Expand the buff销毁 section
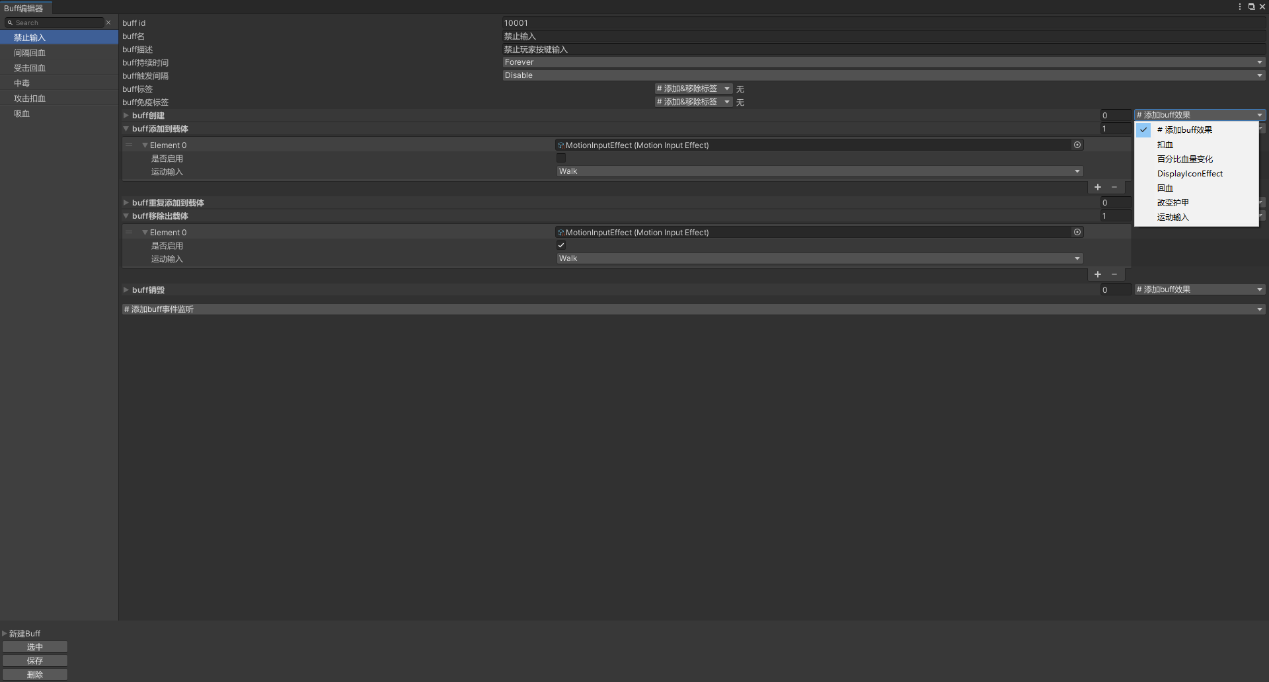Screen dimensions: 1269x682 [x=126, y=289]
